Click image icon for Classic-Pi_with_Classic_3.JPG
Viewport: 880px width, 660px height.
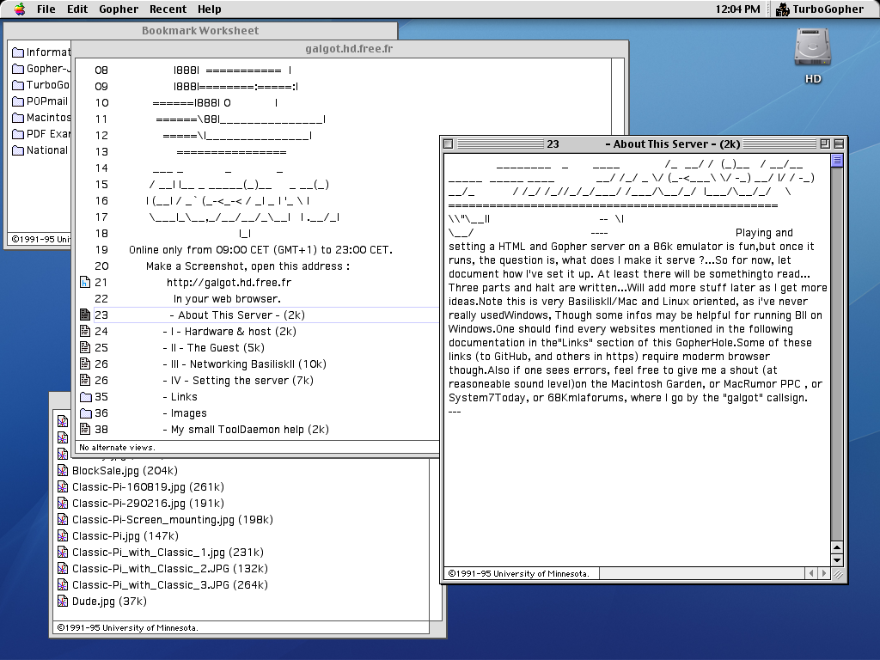pos(63,584)
